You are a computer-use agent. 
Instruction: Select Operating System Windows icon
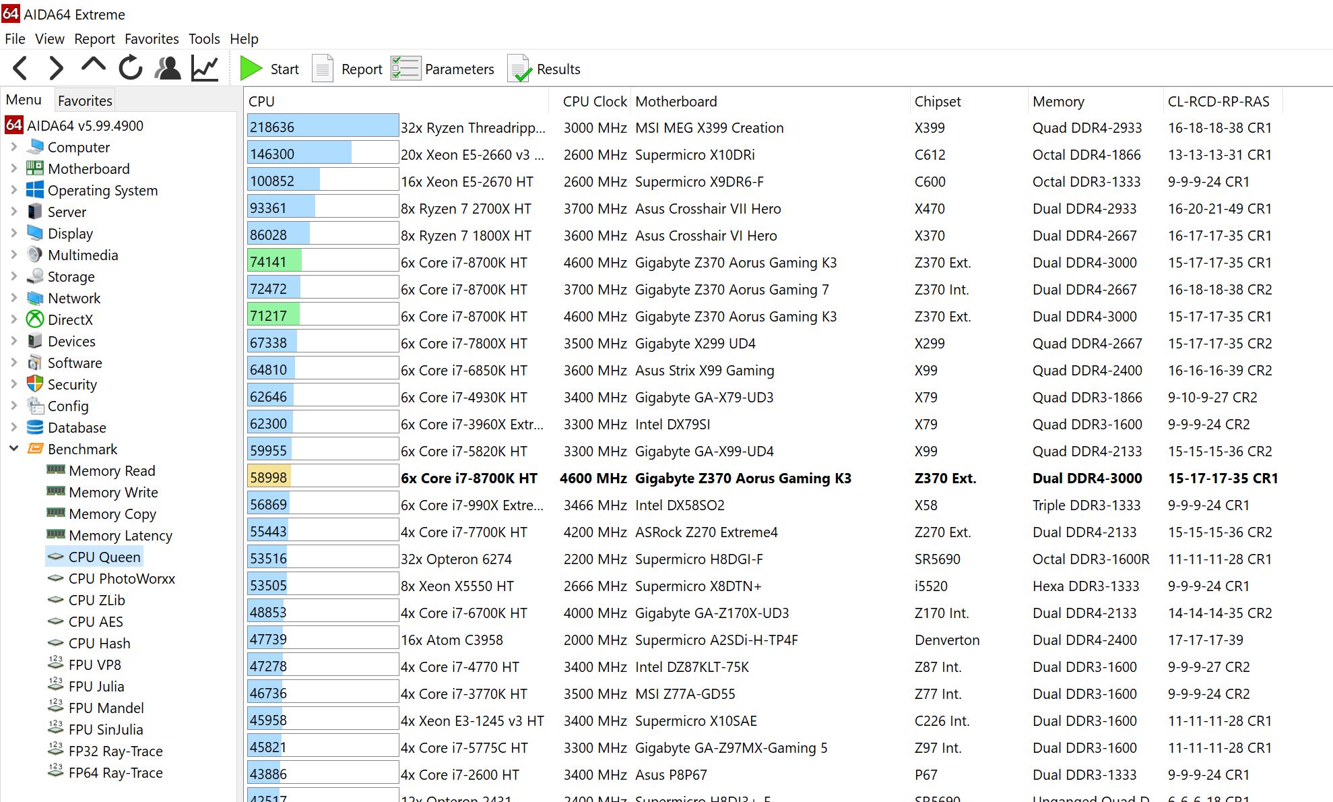tap(35, 190)
